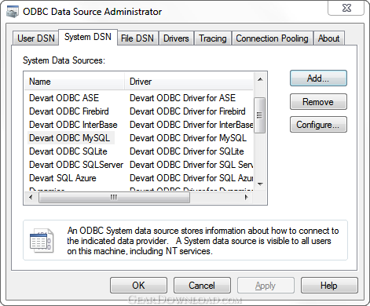Screen dimensions: 370x306
Task: Switch to the User DSN tab
Action: click(x=36, y=38)
